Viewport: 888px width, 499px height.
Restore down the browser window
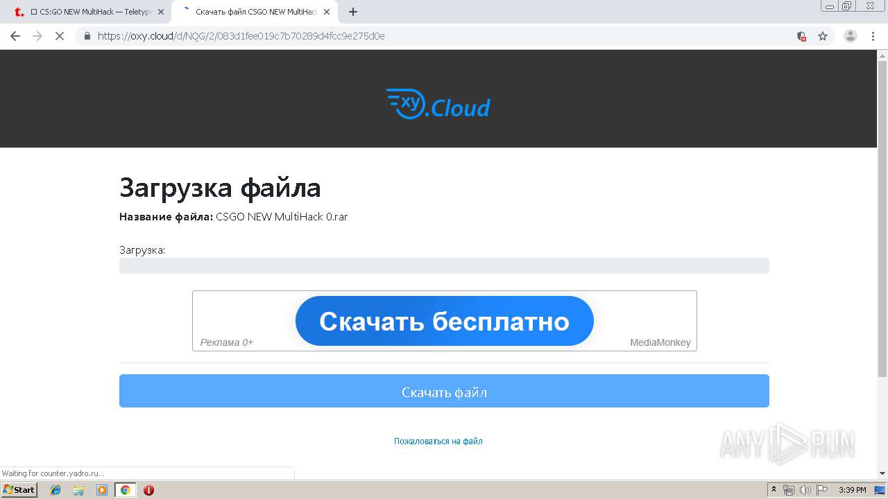coord(847,6)
